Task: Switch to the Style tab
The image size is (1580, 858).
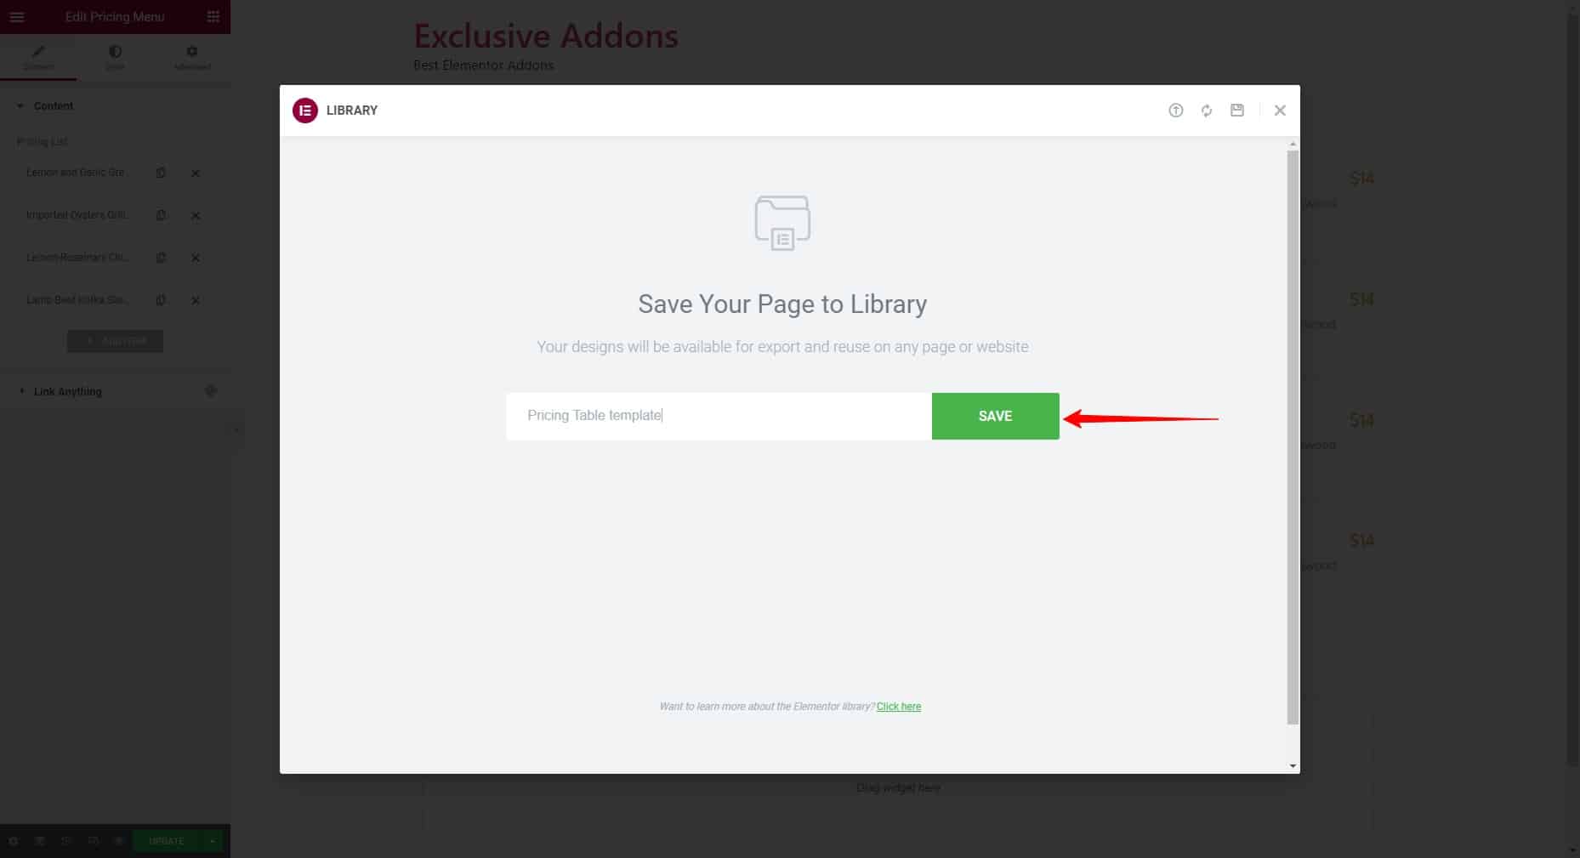Action: (115, 58)
